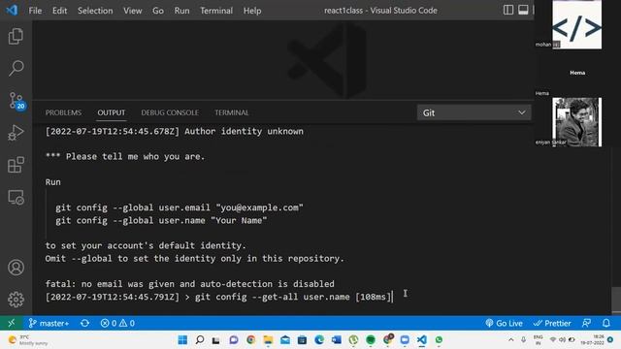
Task: Switch to the DEBUG CONSOLE tab
Action: (170, 112)
